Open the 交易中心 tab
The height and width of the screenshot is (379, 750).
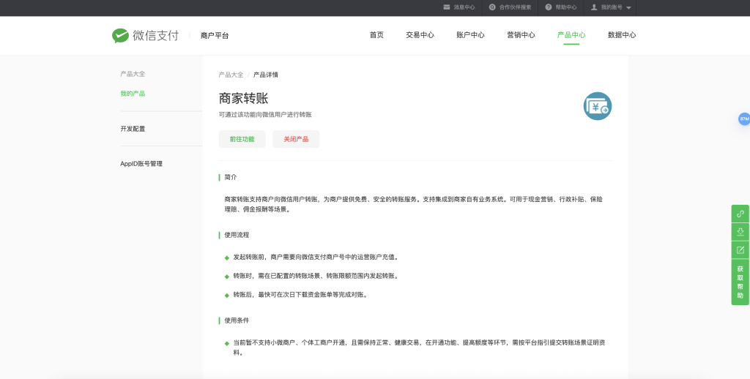pyautogui.click(x=420, y=35)
